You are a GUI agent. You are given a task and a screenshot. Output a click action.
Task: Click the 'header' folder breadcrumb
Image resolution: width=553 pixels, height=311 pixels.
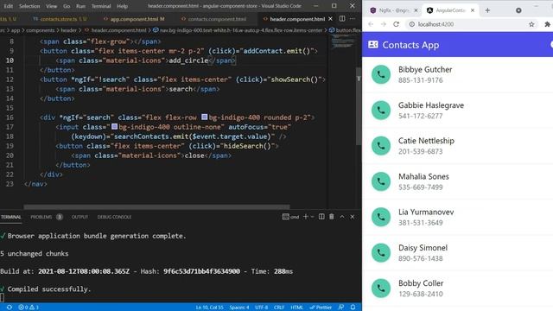(x=69, y=30)
